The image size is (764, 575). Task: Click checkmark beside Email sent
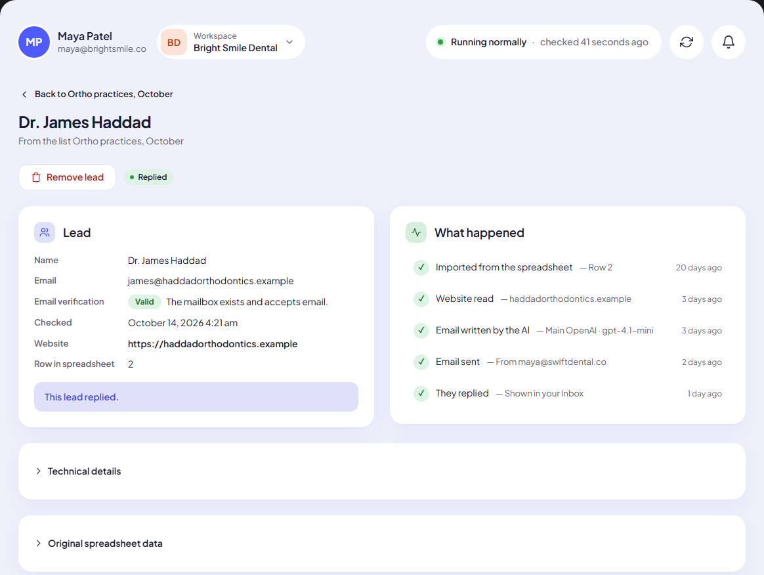click(x=421, y=362)
